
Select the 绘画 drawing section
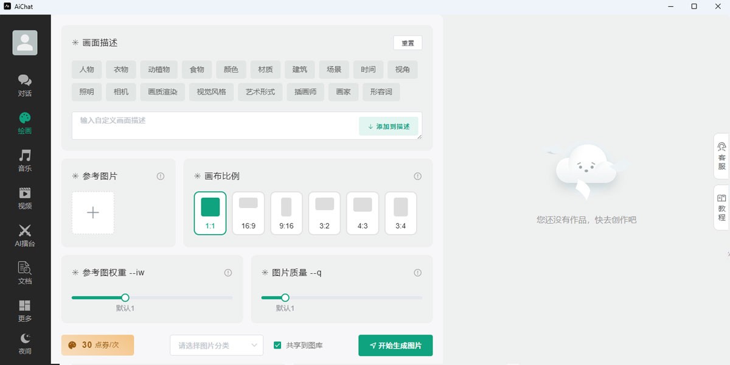[24, 123]
